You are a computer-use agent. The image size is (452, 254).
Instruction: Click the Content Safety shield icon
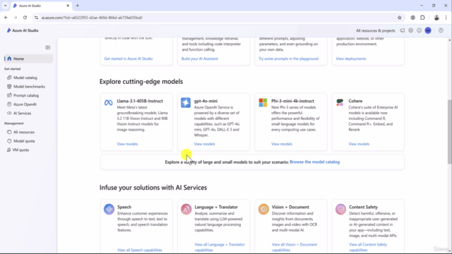tap(340, 209)
